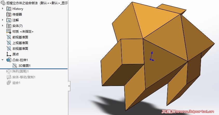Screen dimensions: 219x115
Task: Click the 传感器 sensors icon
Action: [x=9, y=14]
